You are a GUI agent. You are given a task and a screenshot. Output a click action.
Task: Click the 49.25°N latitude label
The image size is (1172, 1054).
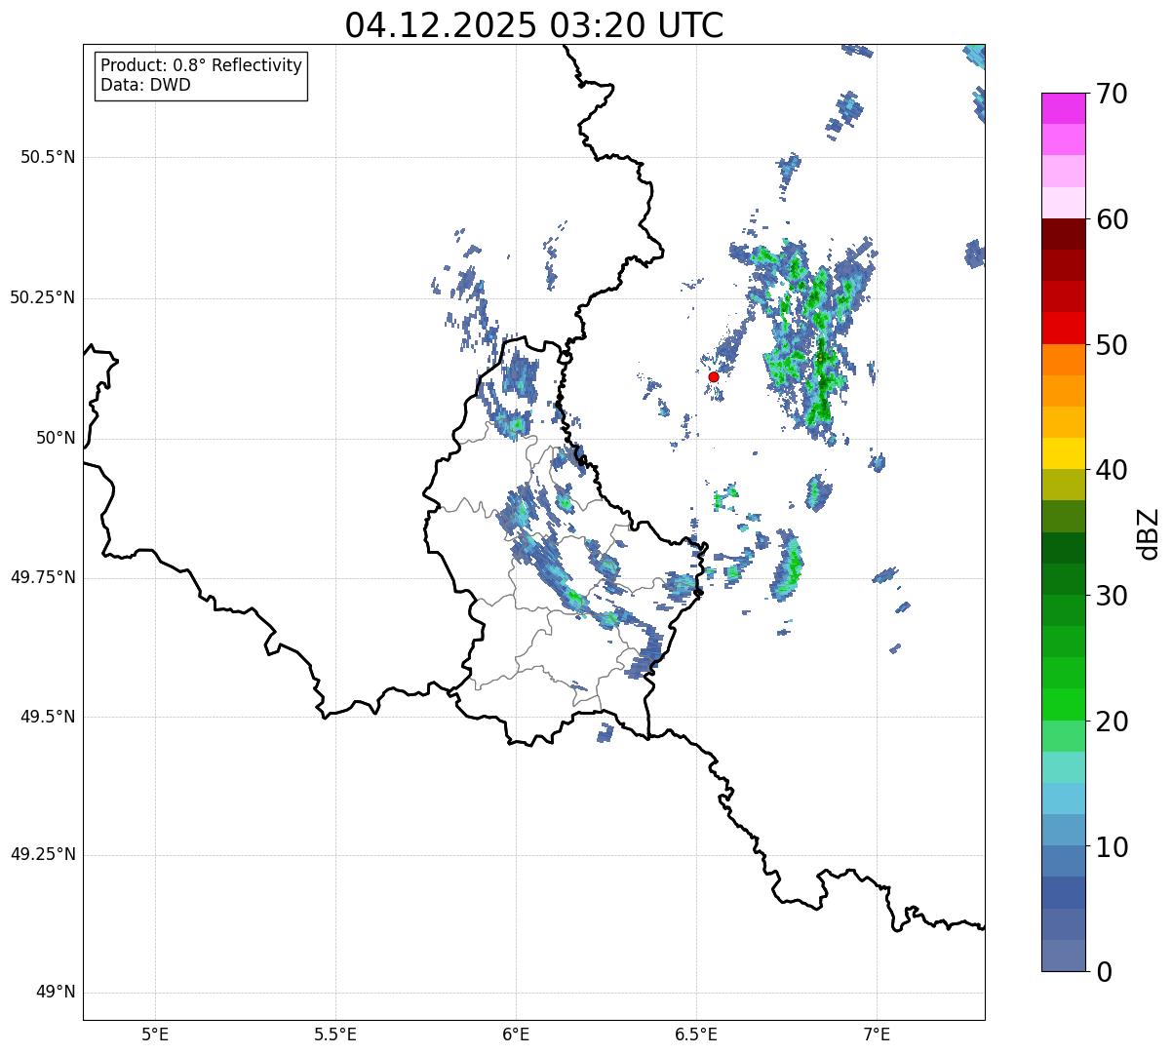[x=42, y=855]
